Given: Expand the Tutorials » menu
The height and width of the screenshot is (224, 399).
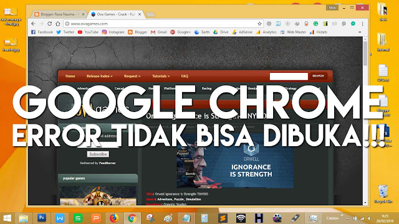Looking at the screenshot, I should pyautogui.click(x=161, y=76).
